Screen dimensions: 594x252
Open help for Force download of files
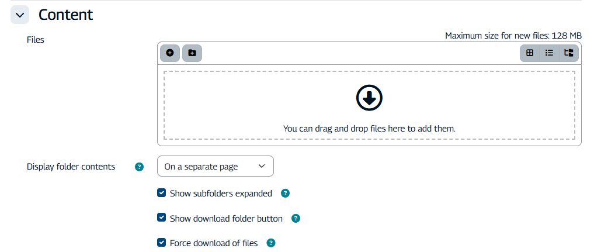click(271, 243)
